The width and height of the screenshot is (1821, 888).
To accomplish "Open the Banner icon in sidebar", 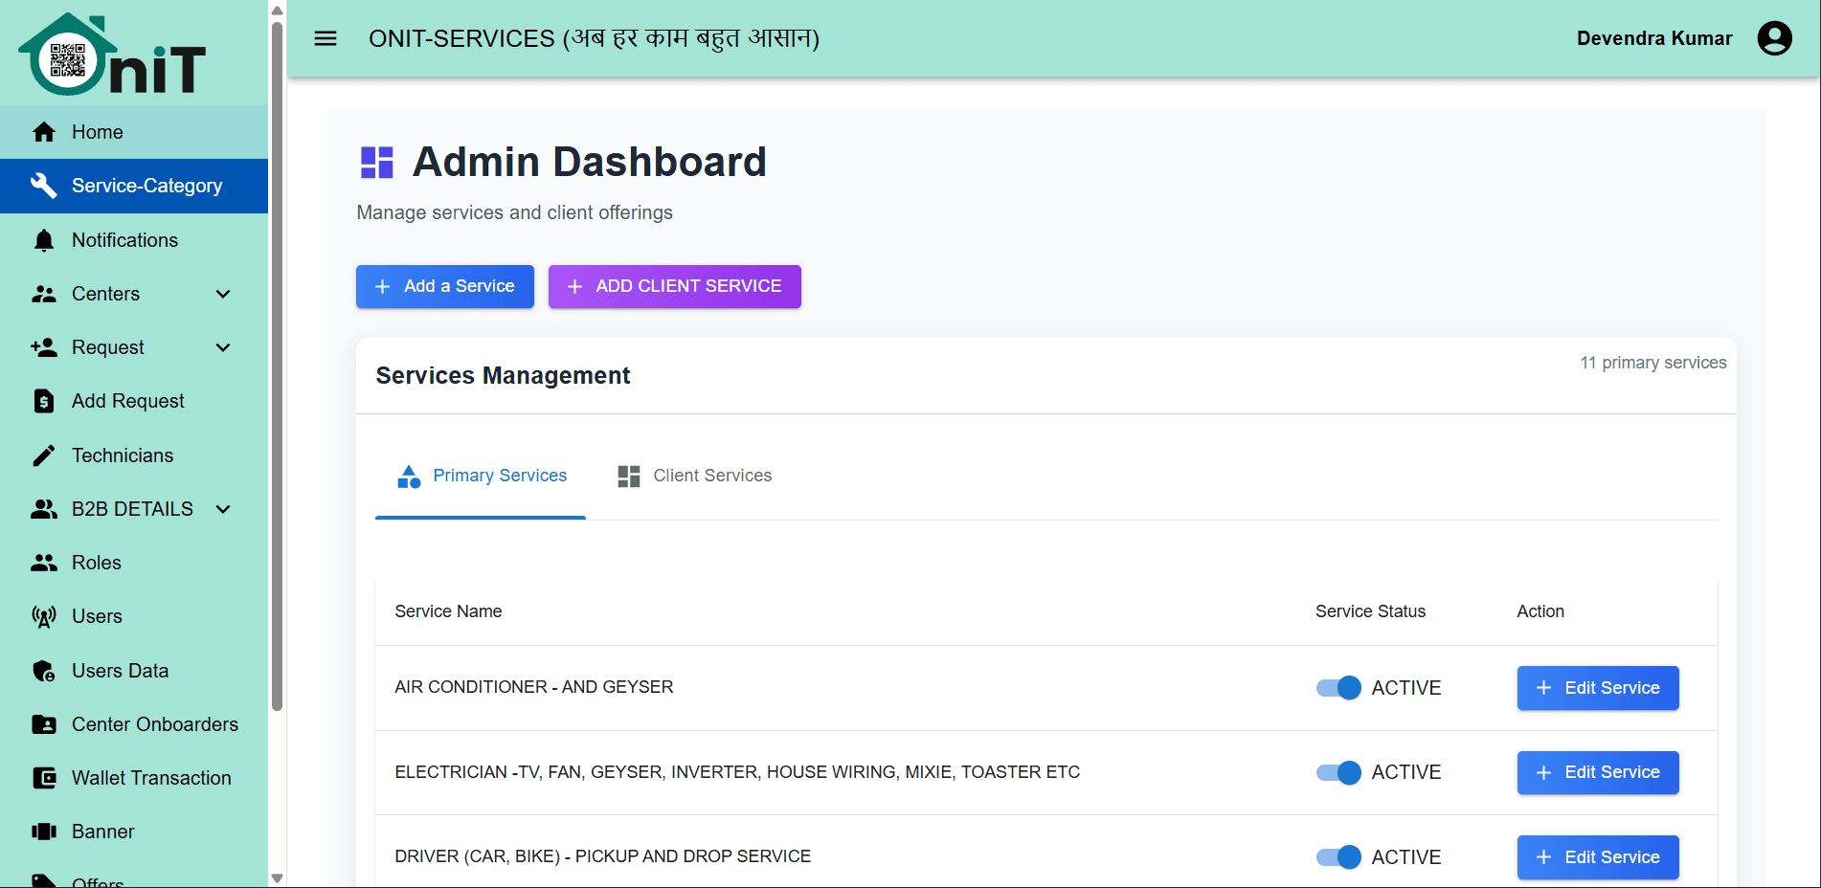I will [x=44, y=832].
